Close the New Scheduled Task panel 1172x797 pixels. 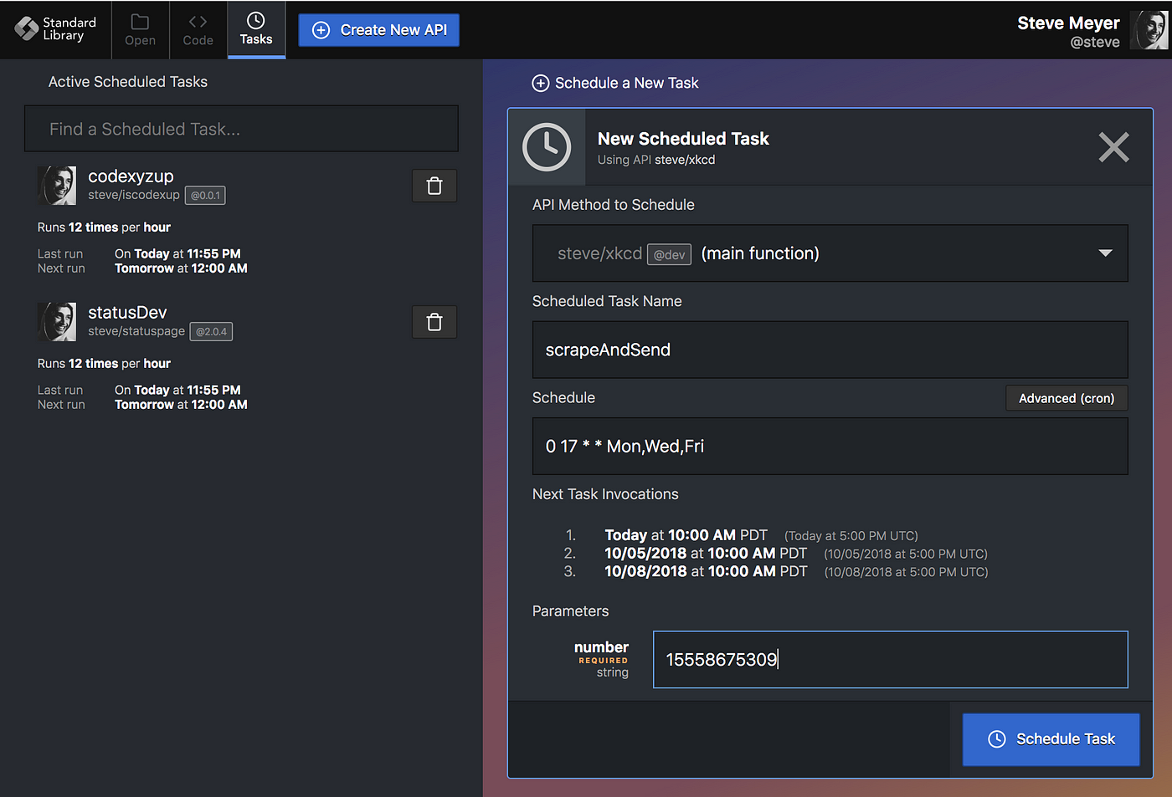[x=1113, y=147]
